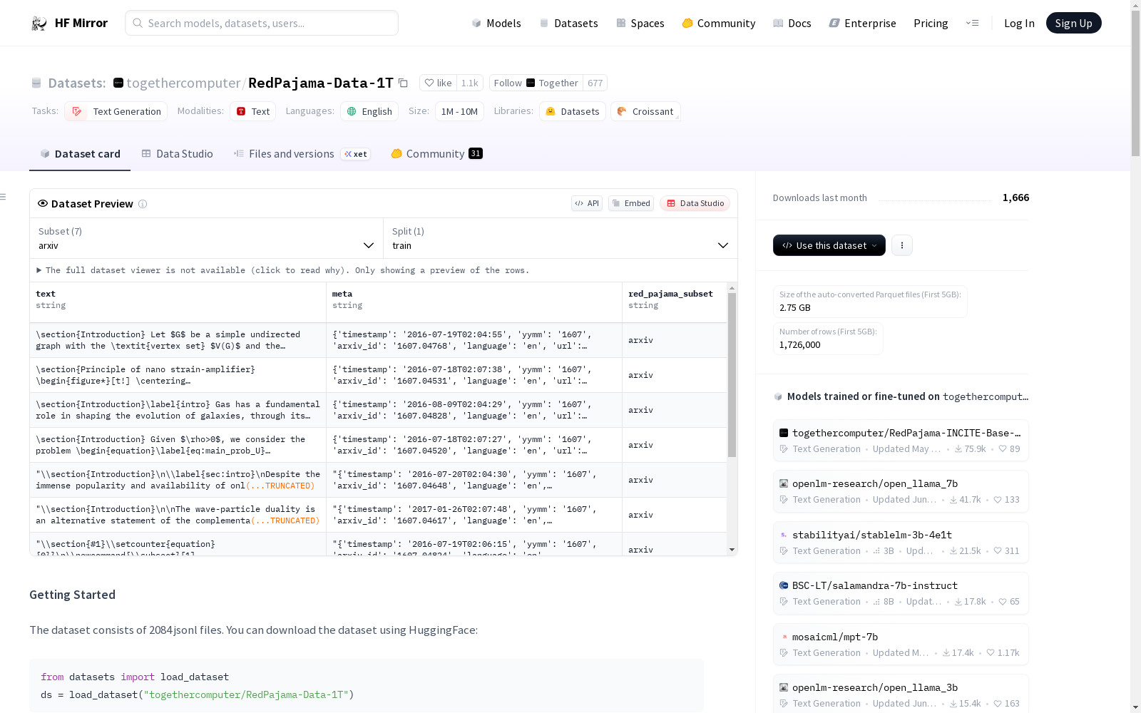Screen dimensions: 1141x713
Task: Click the Croissant library tag
Action: coord(645,111)
